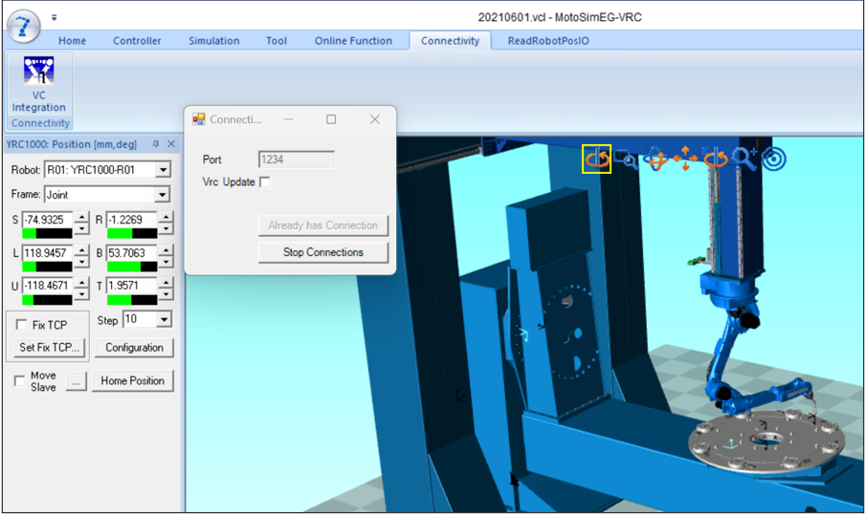
Task: Select the pan view four-arrows icon
Action: [685, 159]
